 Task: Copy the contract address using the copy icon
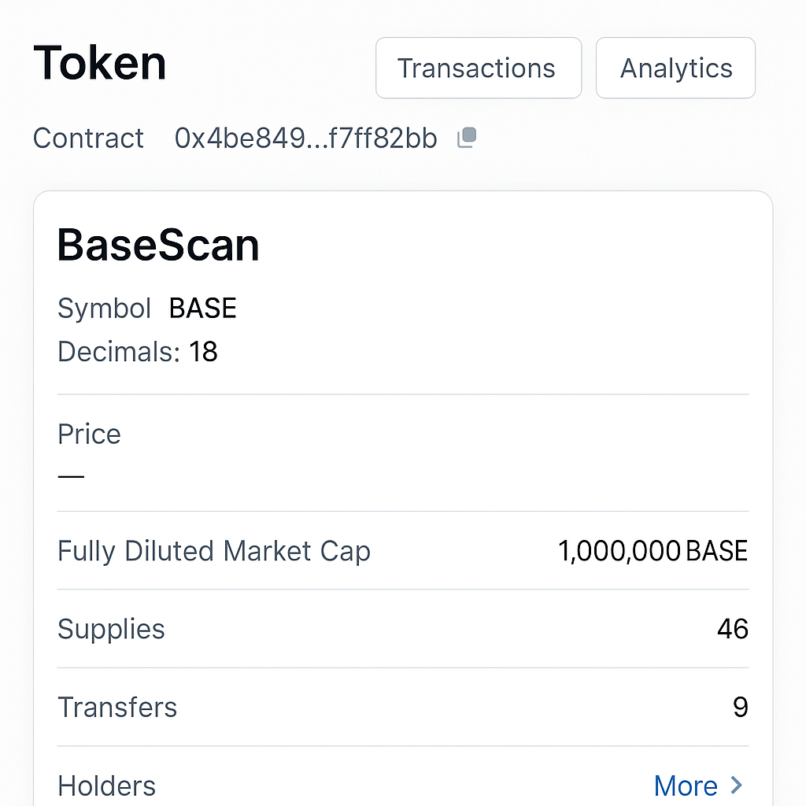(466, 137)
